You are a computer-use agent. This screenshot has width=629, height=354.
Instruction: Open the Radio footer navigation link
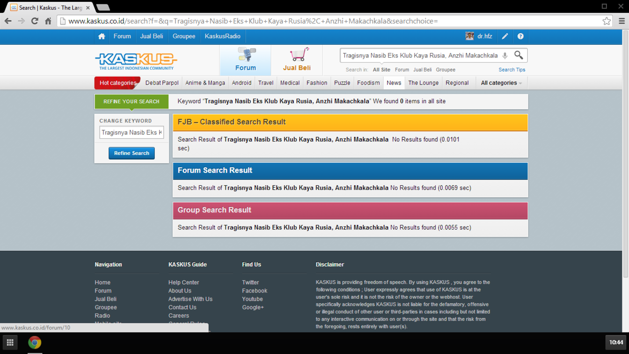[x=102, y=316]
